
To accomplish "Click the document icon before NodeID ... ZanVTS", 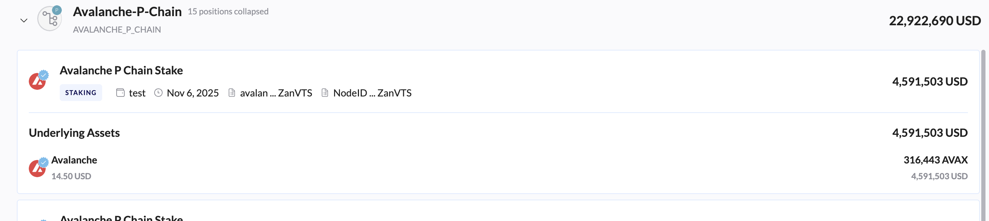I will click(x=325, y=93).
